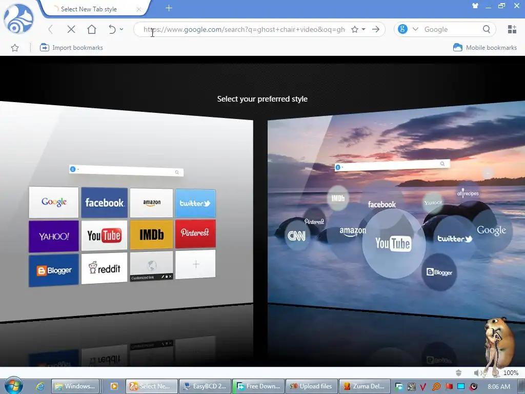Screen dimensions: 525x394
Task: Click the amazon bubble
Action: 353,231
